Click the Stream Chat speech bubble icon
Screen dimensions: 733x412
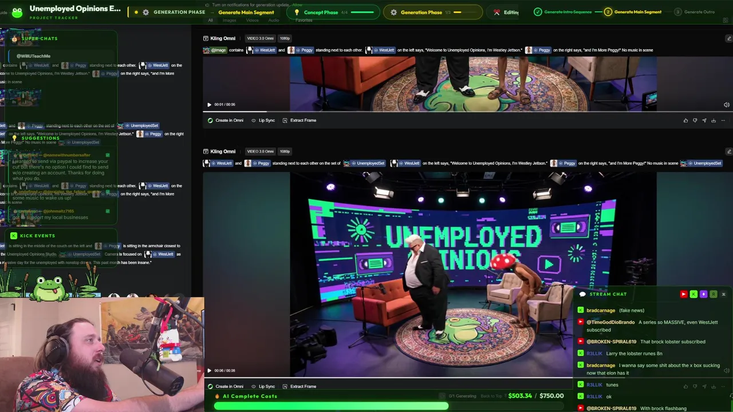tap(582, 294)
